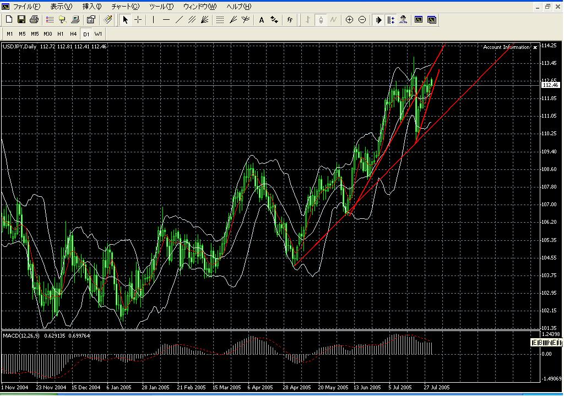Print the chart using the printer icon
Screen dimensions: 564x408
pos(34,20)
